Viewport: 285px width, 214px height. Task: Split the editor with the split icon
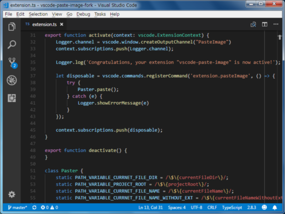tap(264, 24)
